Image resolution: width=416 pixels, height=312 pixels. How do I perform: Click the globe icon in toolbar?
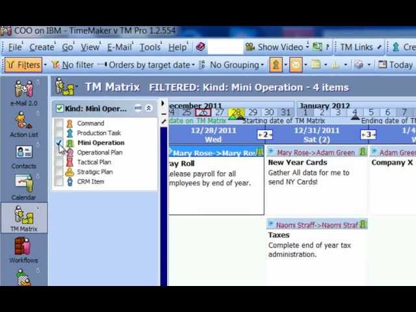[359, 64]
